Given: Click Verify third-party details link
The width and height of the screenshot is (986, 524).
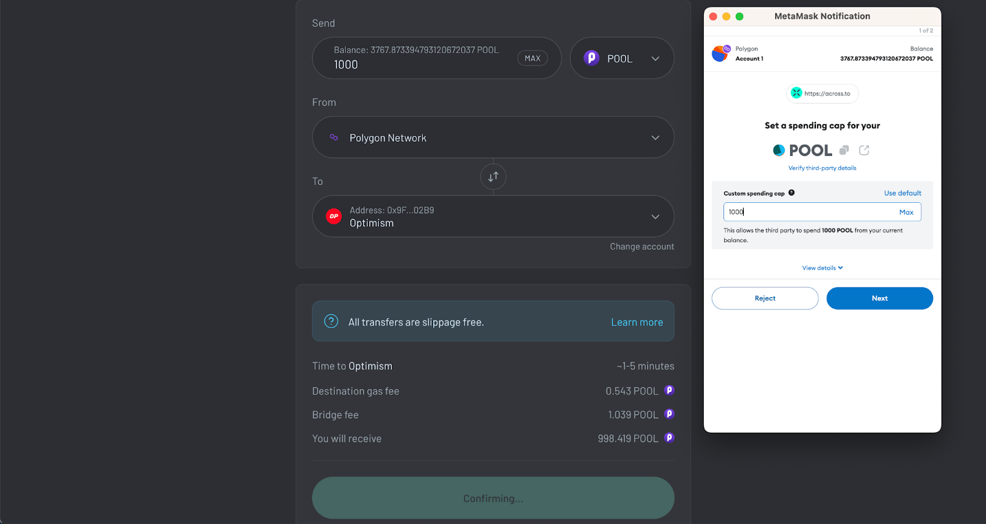Looking at the screenshot, I should pos(822,168).
